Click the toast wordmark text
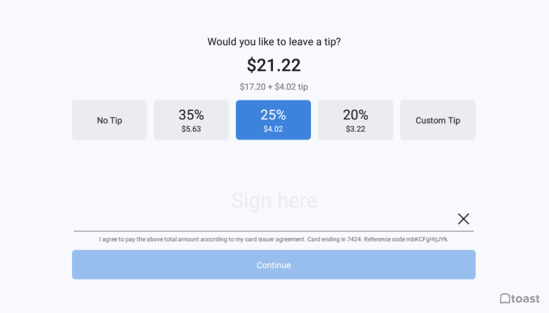This screenshot has width=549, height=313. click(526, 298)
